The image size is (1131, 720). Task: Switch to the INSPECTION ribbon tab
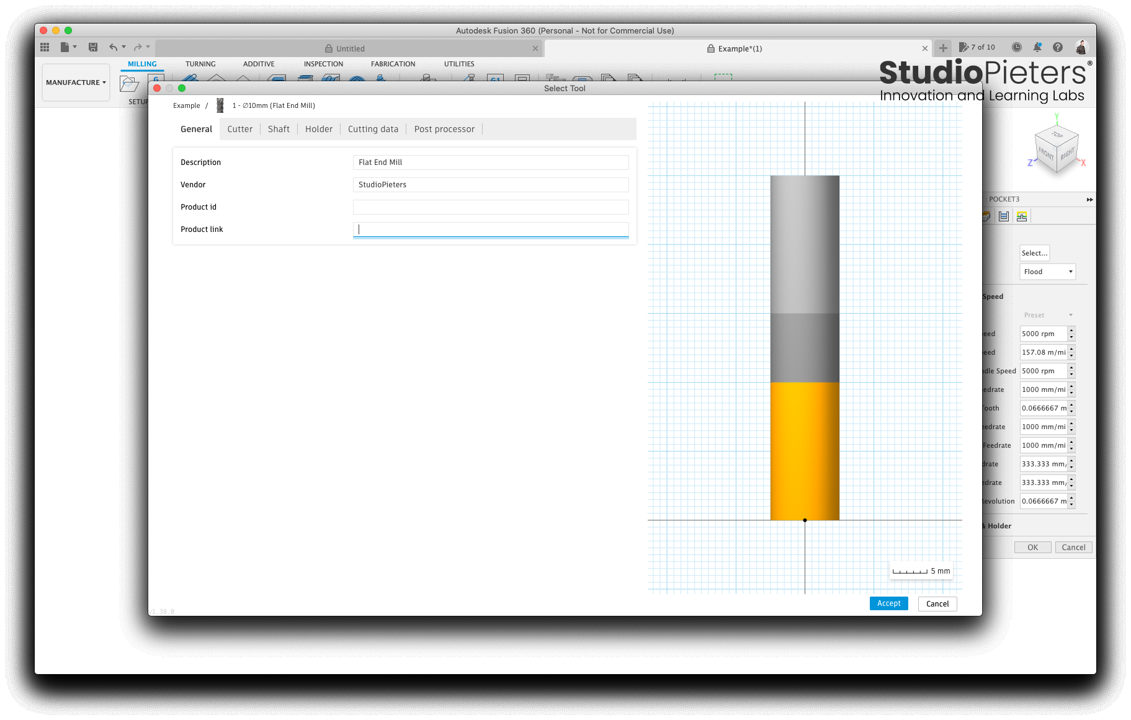tap(323, 64)
